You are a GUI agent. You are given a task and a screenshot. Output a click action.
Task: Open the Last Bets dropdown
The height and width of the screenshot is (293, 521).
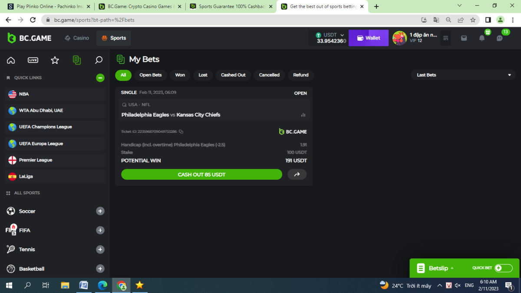(x=463, y=75)
